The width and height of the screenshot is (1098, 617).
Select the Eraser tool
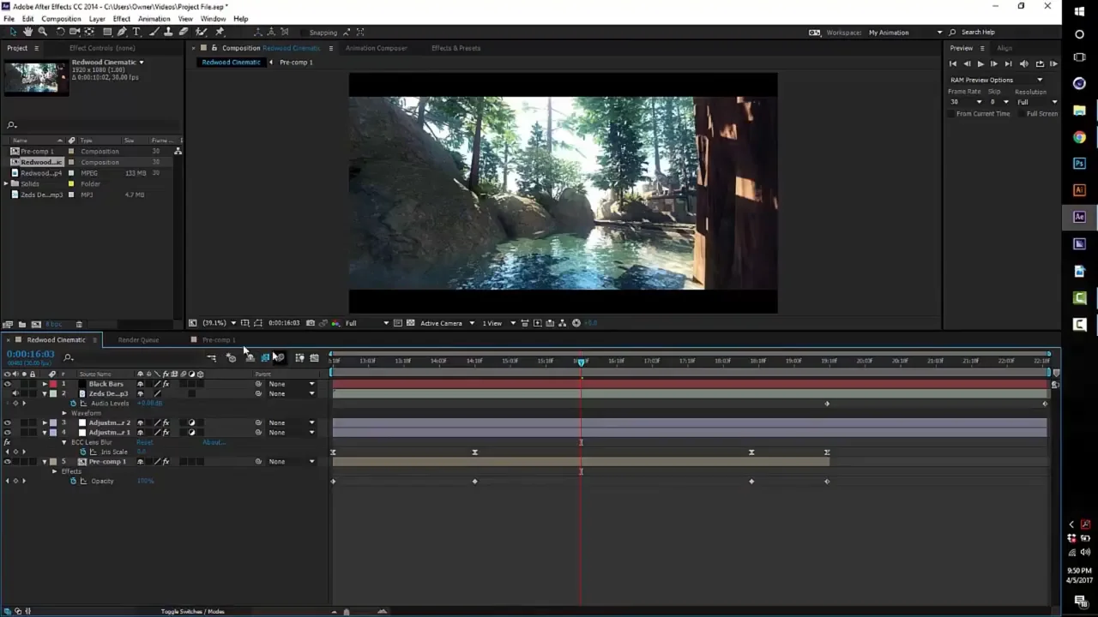pos(184,32)
